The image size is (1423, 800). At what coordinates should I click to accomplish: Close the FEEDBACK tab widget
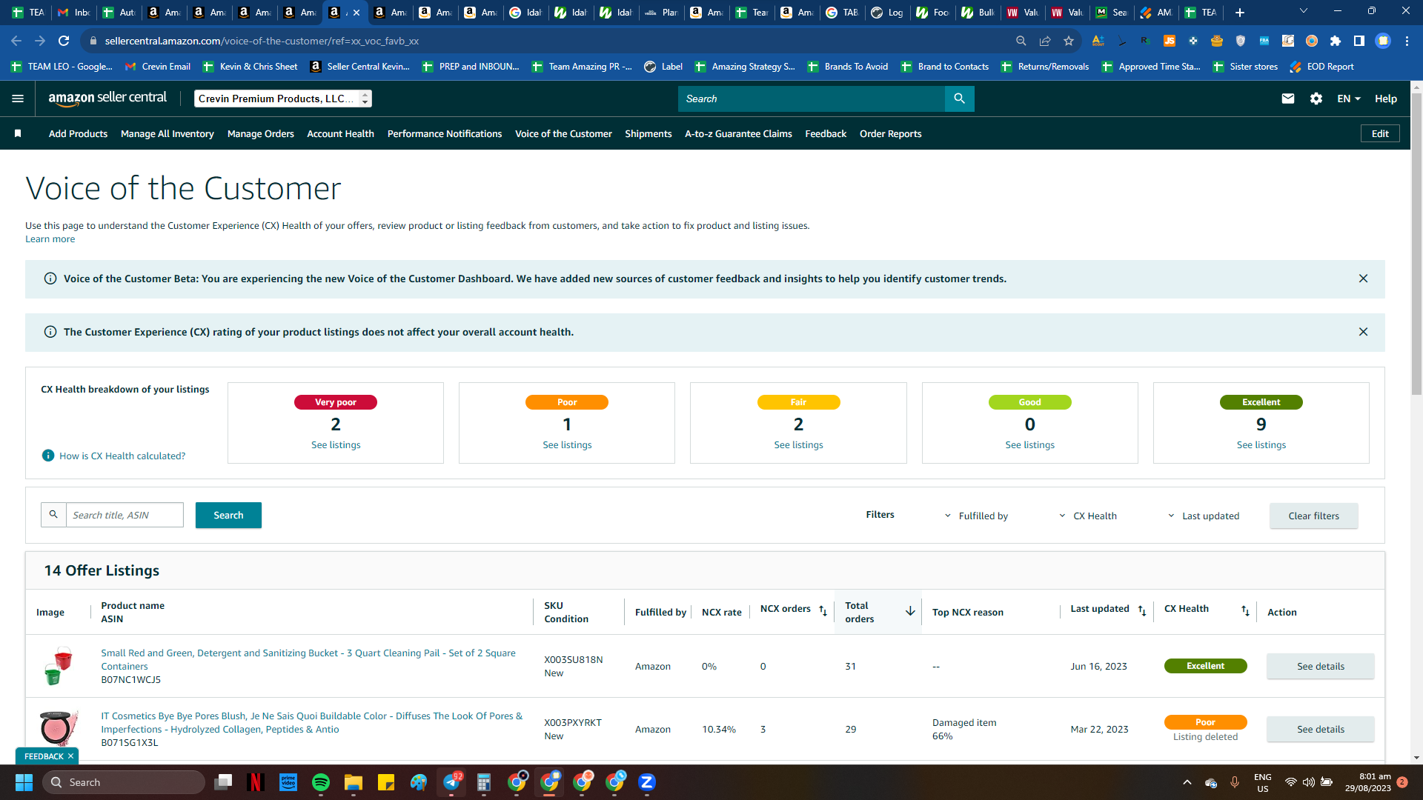(70, 756)
